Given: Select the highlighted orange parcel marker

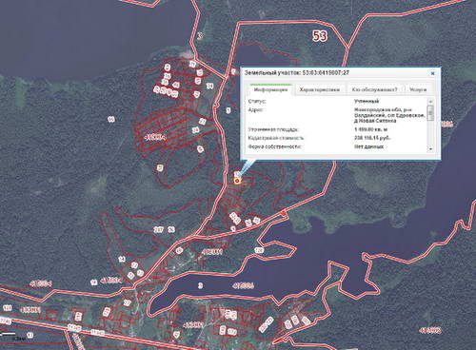Looking at the screenshot, I should tap(237, 181).
